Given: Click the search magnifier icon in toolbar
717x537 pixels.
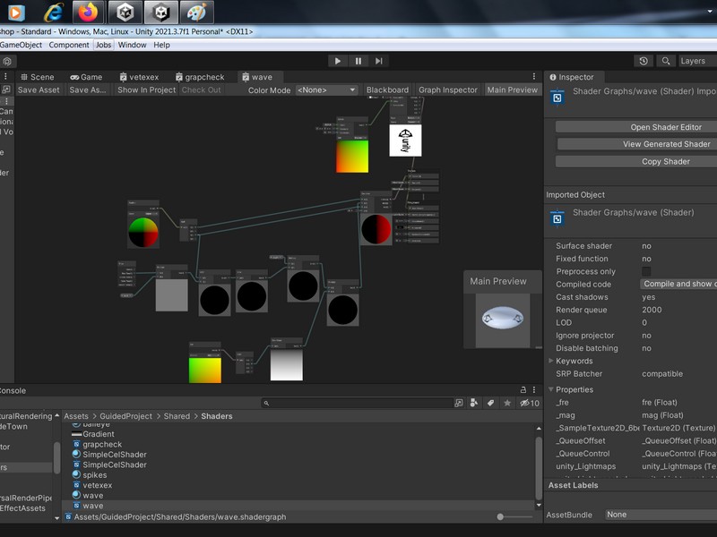Looking at the screenshot, I should pyautogui.click(x=666, y=61).
